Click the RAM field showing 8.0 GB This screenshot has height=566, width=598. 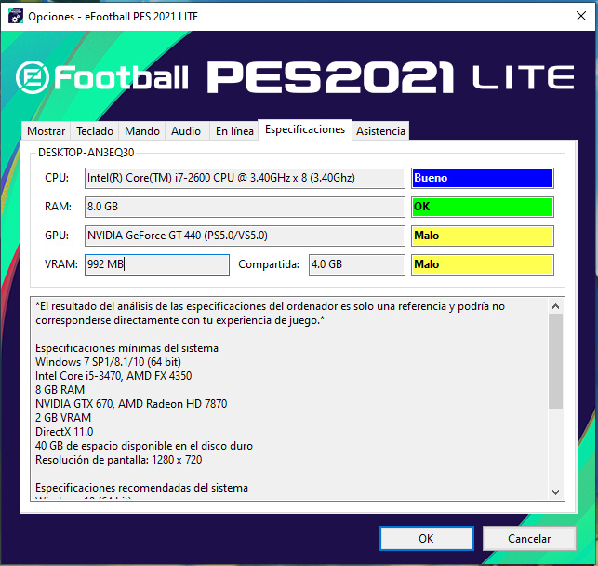point(245,207)
